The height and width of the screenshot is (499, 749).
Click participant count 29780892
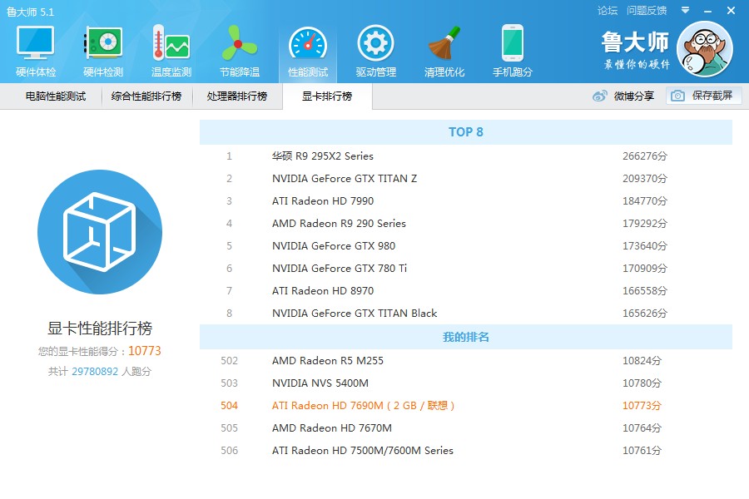pos(95,372)
